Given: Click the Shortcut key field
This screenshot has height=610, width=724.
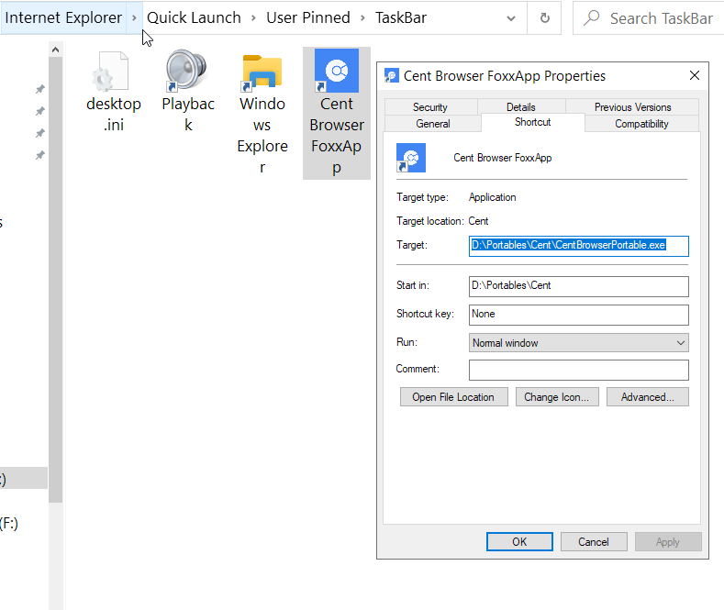Looking at the screenshot, I should click(x=578, y=315).
